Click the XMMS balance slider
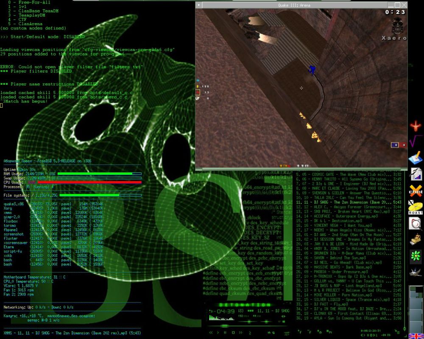The width and height of the screenshot is (424, 339). click(266, 322)
